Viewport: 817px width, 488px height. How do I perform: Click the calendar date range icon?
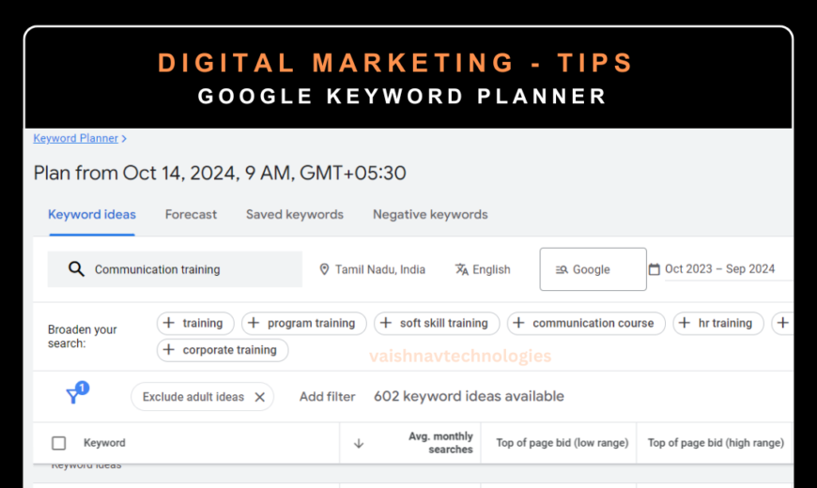pyautogui.click(x=654, y=269)
